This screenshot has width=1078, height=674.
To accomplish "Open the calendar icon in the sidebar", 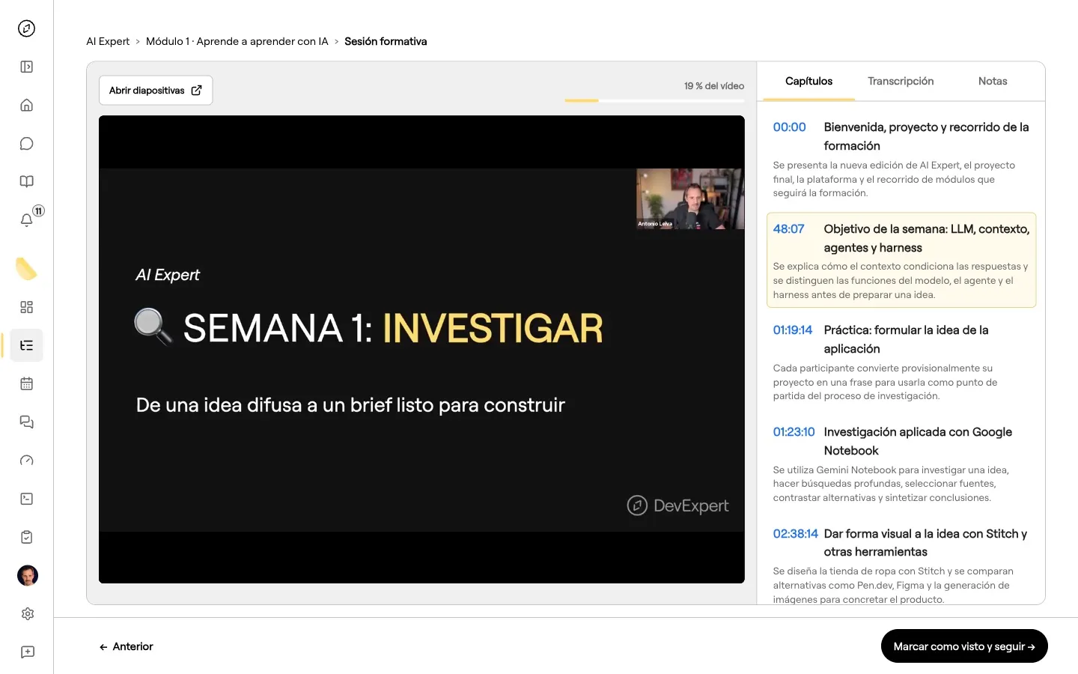I will tap(26, 383).
